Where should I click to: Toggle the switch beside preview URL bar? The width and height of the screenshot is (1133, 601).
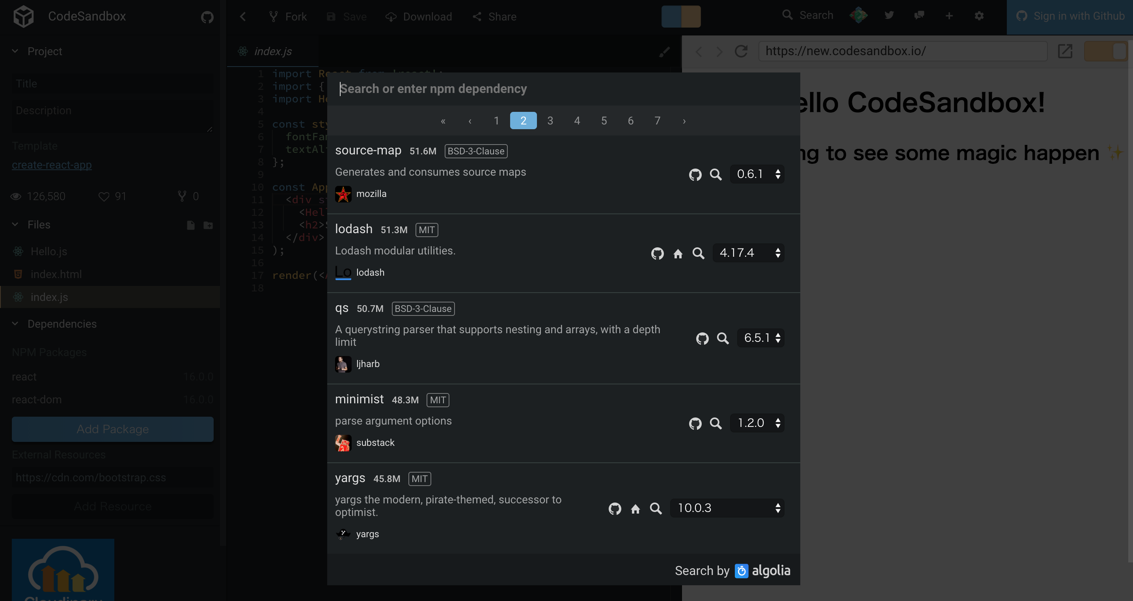[1106, 51]
